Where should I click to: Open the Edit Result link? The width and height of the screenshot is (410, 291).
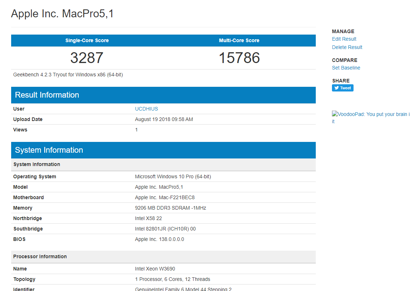(x=344, y=39)
